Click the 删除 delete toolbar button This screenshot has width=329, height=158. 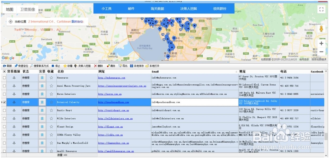tap(98, 66)
